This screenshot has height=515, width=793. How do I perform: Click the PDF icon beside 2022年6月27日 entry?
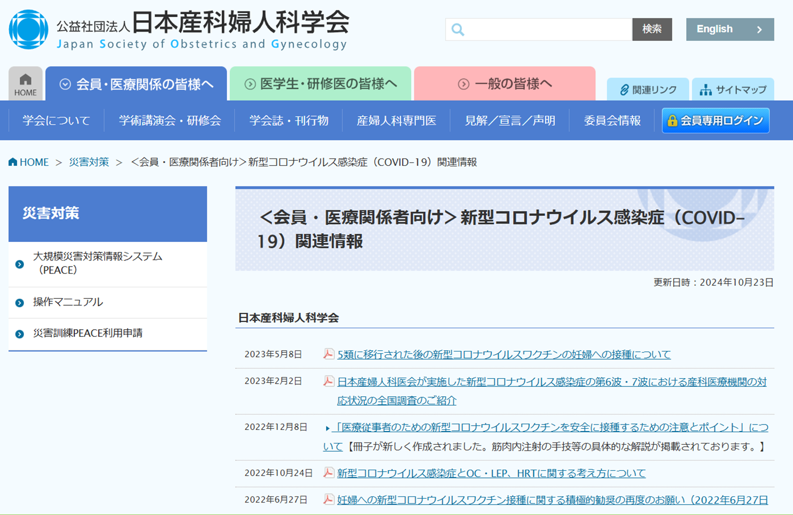coord(328,499)
